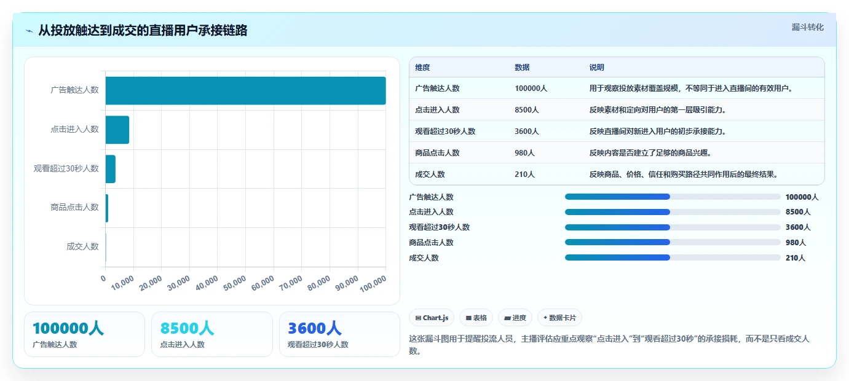
Task: Click the 广告触达人数 progress bar
Action: tap(673, 197)
